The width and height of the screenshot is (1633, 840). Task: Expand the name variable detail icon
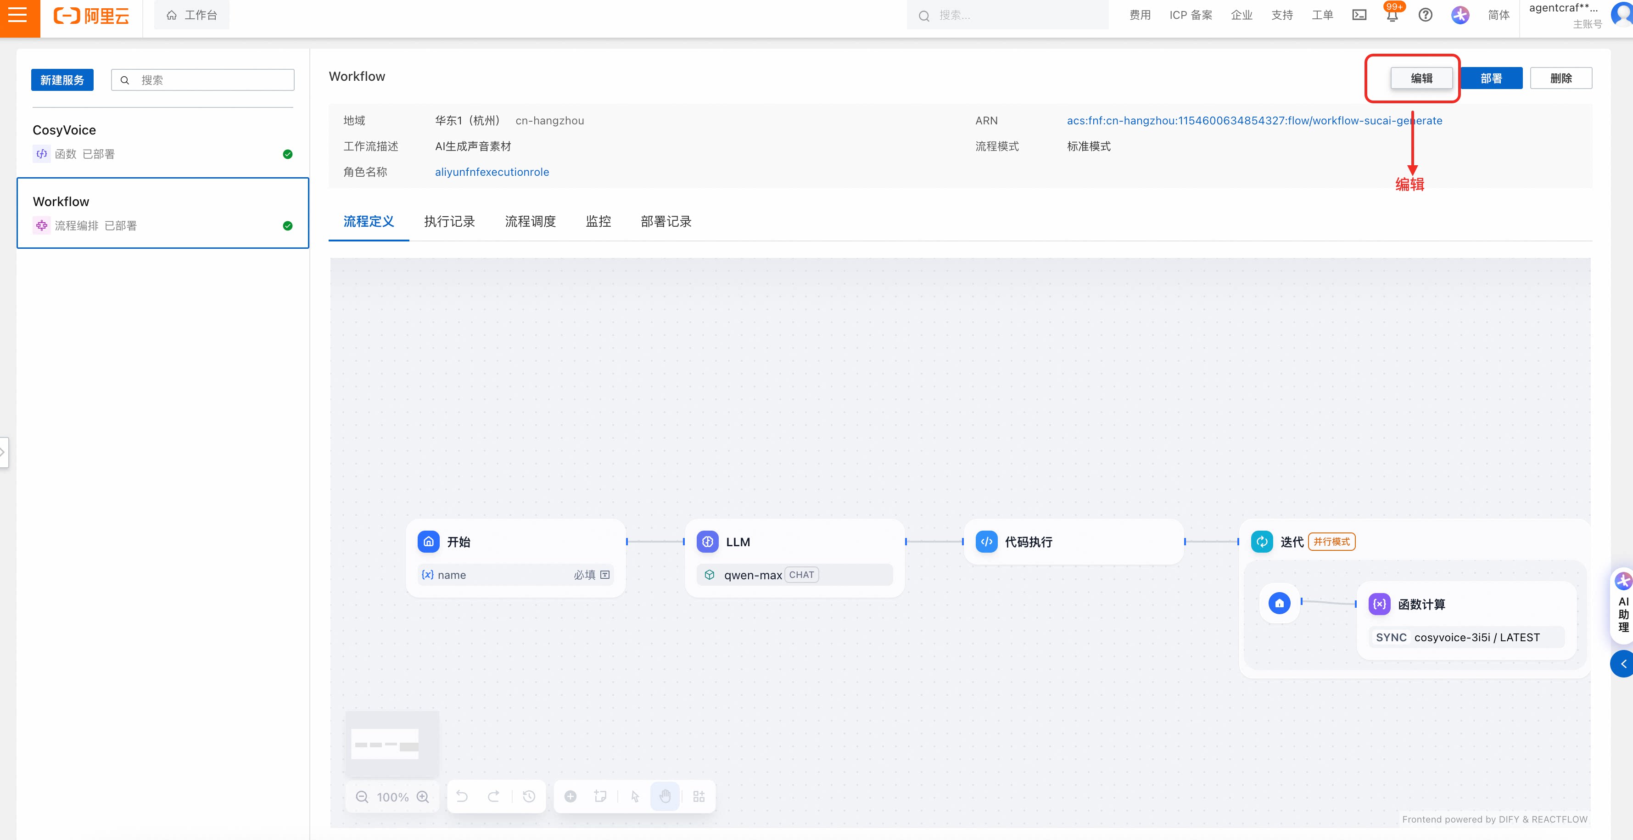point(605,574)
